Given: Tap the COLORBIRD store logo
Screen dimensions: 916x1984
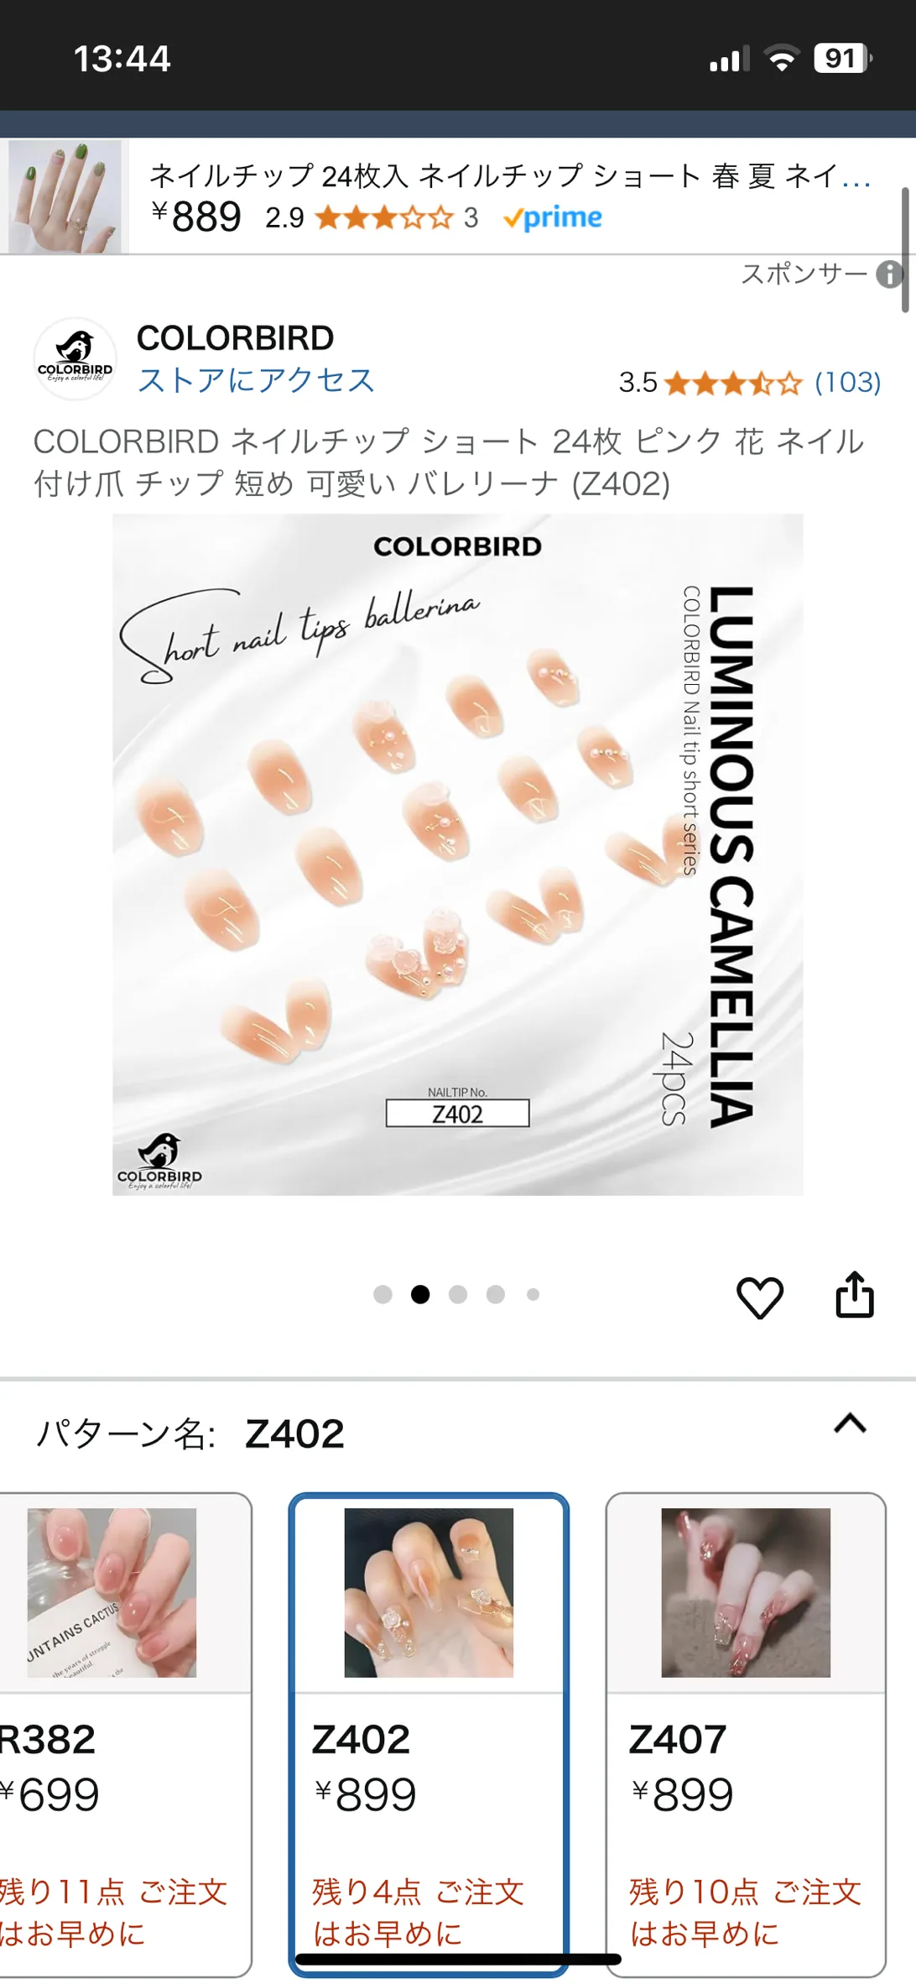Looking at the screenshot, I should tap(75, 358).
